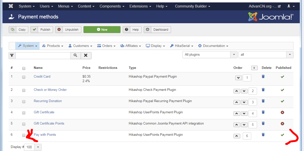Click the green New button

(102, 29)
